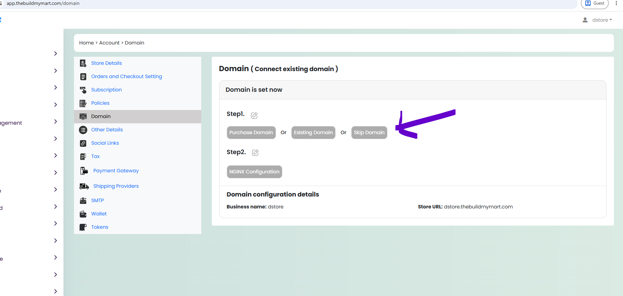Open Wallet page
623x296 pixels.
tap(99, 214)
